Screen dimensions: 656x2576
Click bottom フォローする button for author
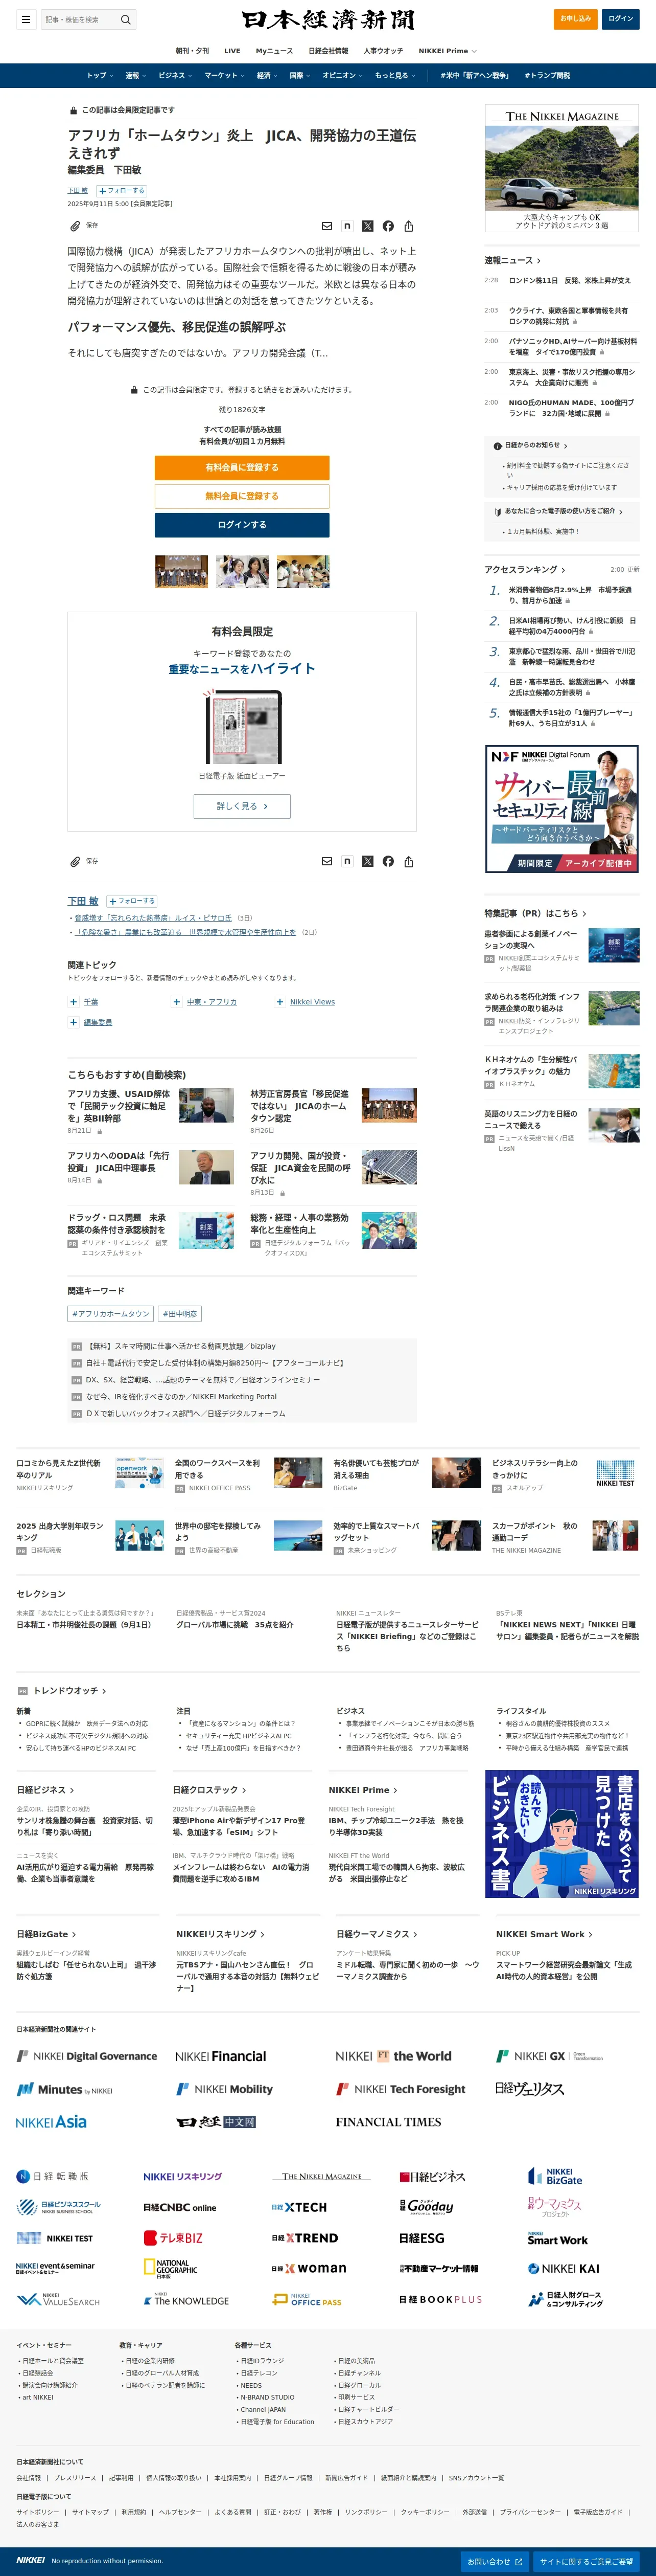(x=132, y=901)
